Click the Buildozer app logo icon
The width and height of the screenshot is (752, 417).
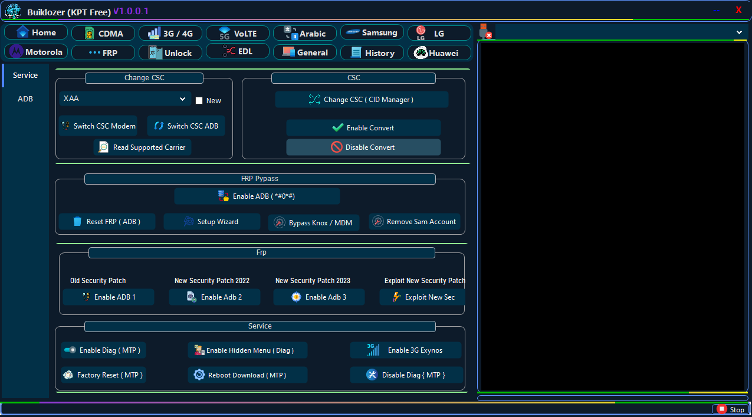coord(12,11)
